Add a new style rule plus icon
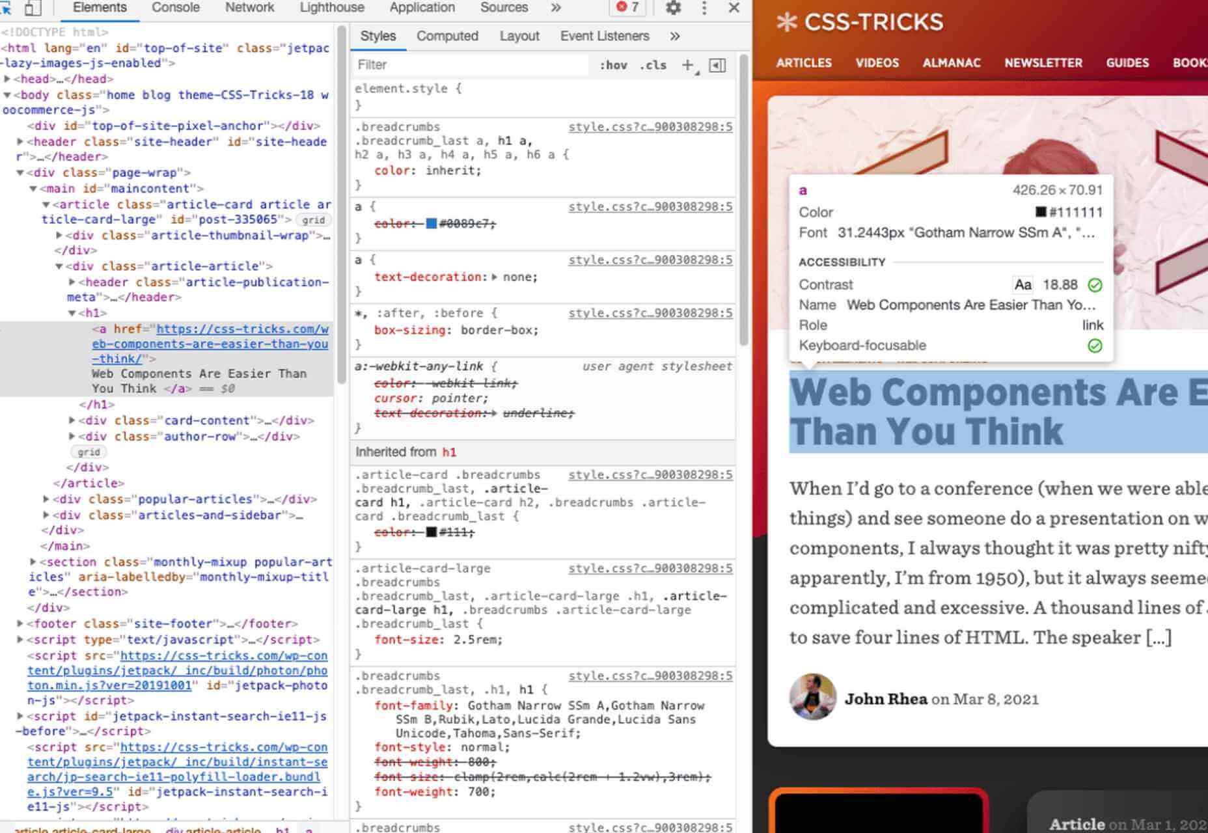 pyautogui.click(x=687, y=65)
